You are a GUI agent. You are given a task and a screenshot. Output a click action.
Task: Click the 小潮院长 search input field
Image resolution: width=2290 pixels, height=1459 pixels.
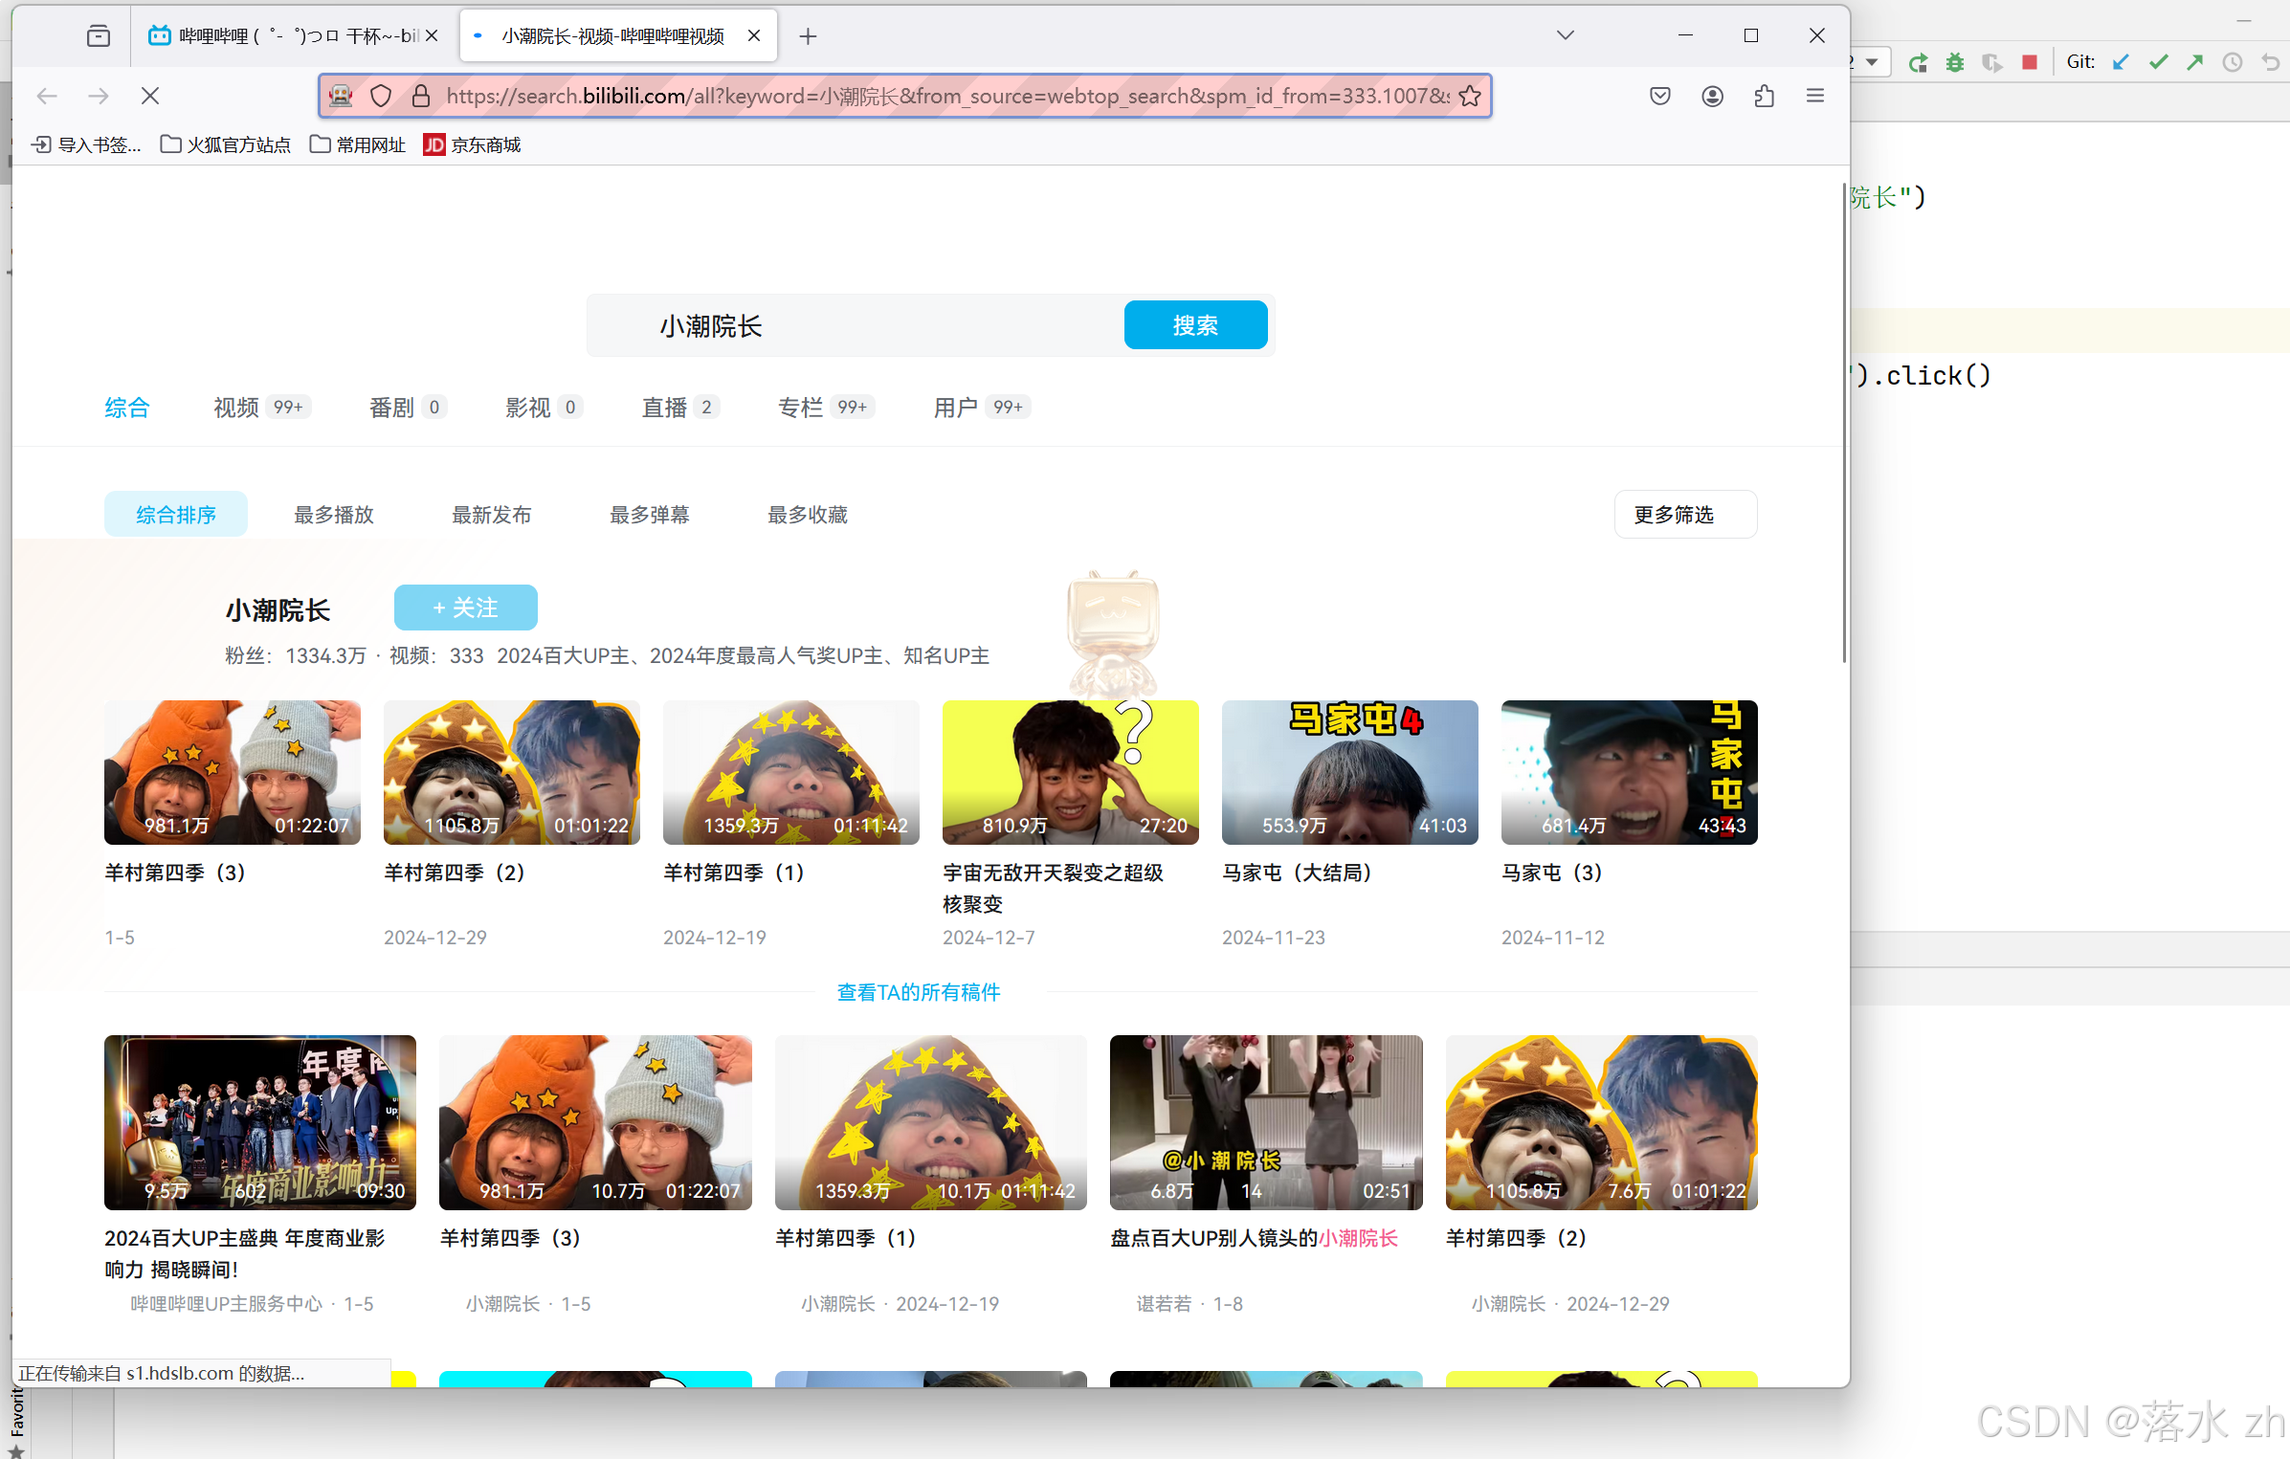pos(856,325)
